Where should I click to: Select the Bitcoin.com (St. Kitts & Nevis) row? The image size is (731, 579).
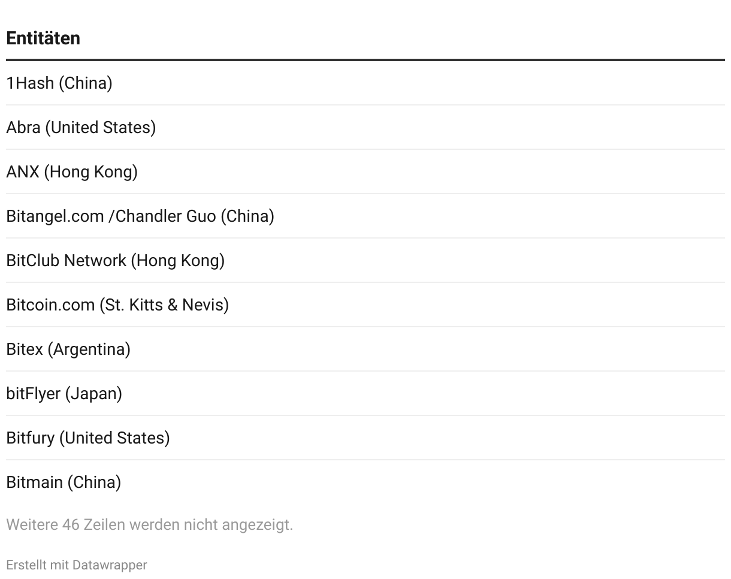point(365,304)
